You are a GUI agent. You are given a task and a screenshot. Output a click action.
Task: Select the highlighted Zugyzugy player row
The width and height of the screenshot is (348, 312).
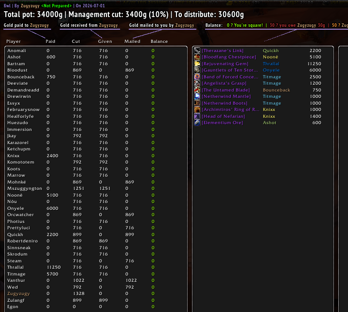[18, 294]
